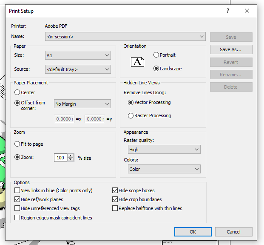This screenshot has height=245, width=264.
Task: Open the Print Setup help question mark
Action: tap(228, 11)
